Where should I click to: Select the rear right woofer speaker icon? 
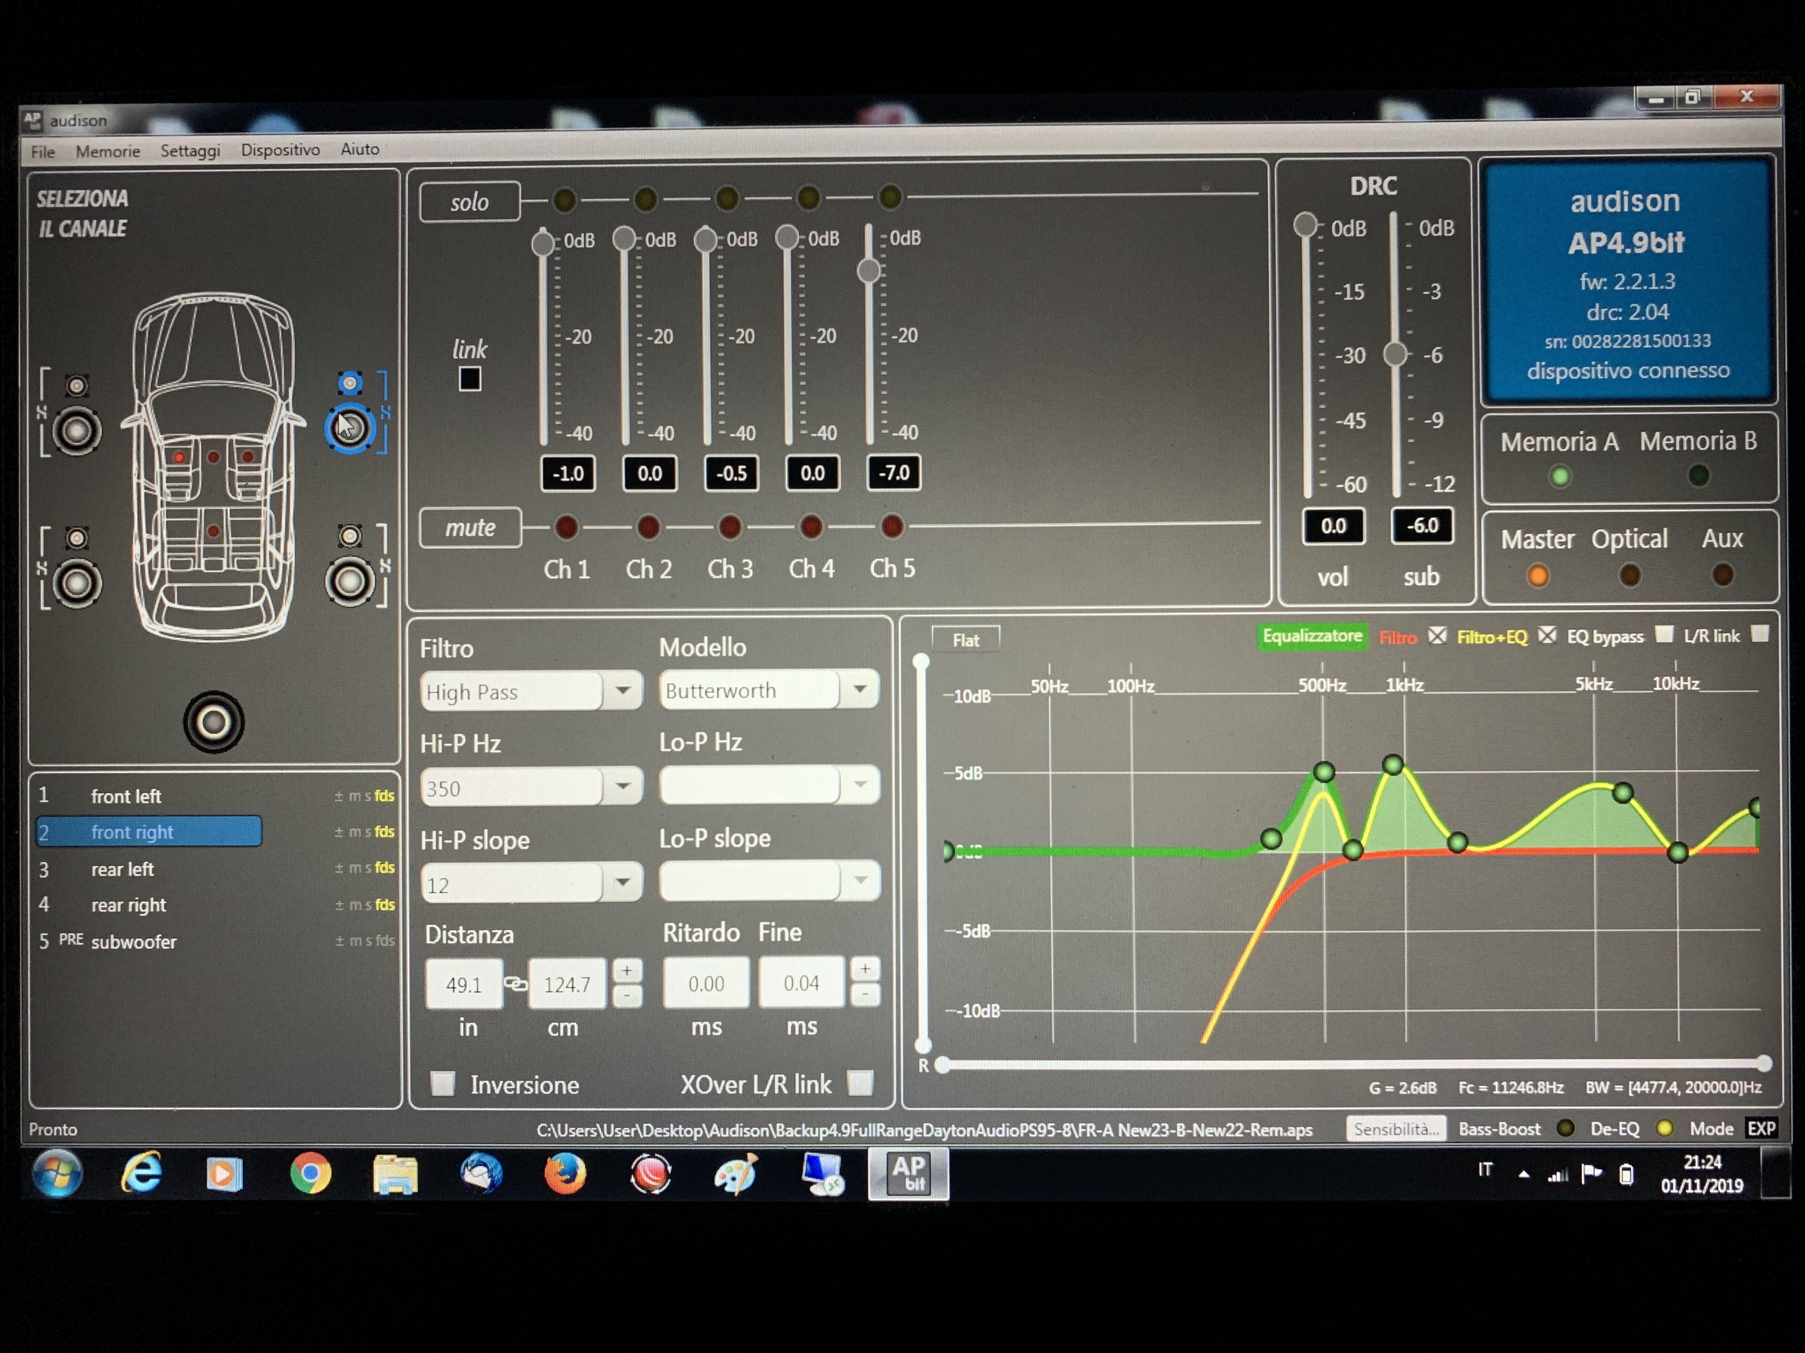pyautogui.click(x=350, y=581)
